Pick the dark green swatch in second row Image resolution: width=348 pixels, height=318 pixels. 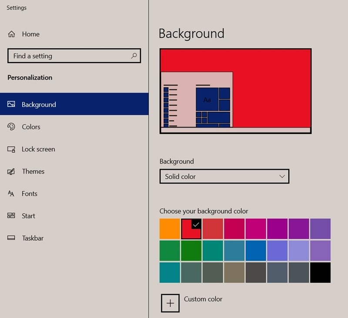191,251
